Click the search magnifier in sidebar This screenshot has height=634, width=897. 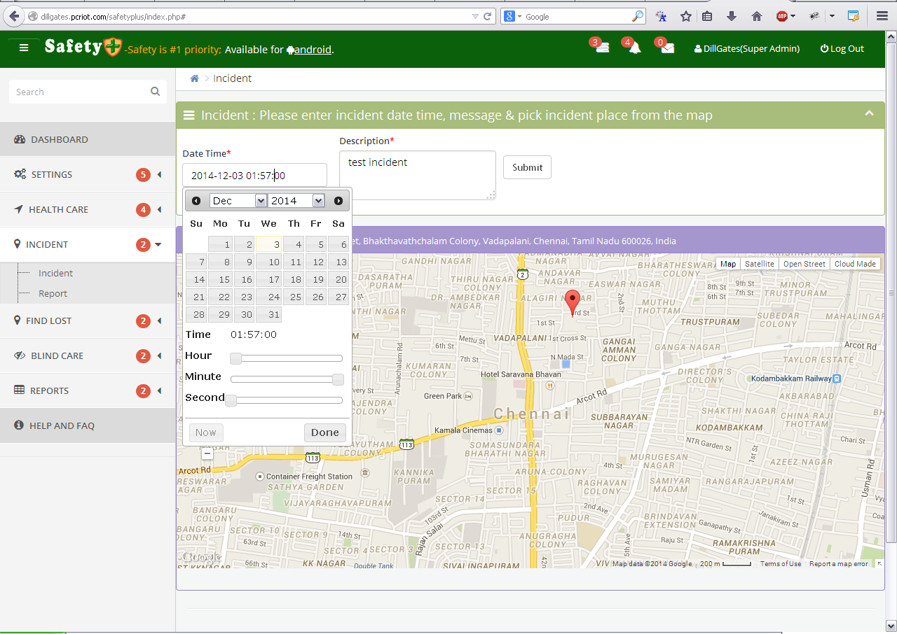155,92
